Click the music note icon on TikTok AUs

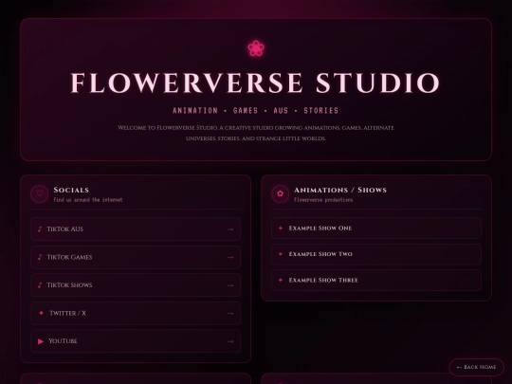(40, 229)
